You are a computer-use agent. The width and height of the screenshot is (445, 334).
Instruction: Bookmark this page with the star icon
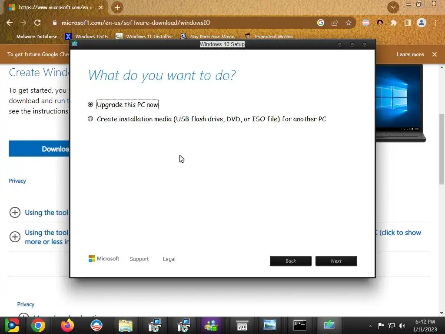[348, 23]
